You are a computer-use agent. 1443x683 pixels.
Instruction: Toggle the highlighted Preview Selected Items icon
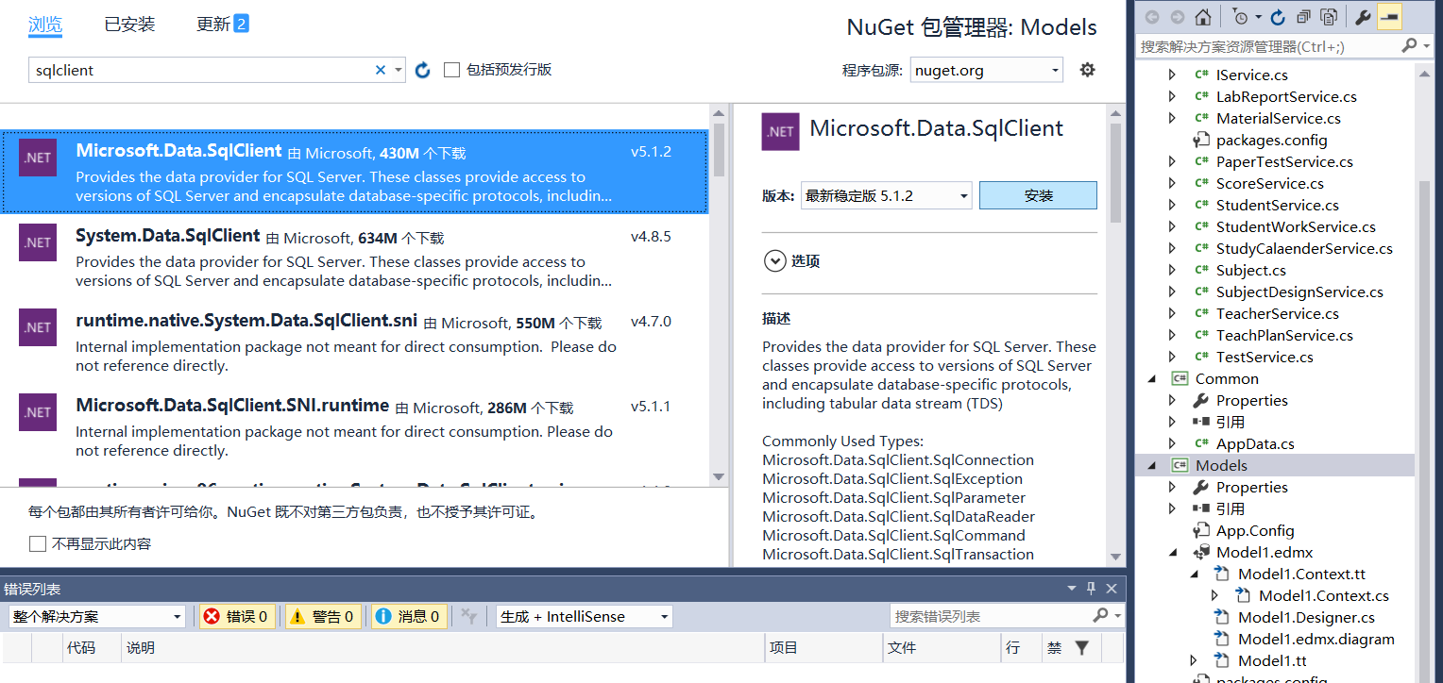(1389, 17)
